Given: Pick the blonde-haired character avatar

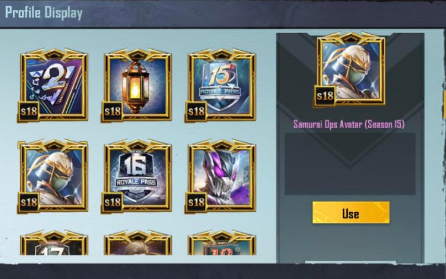Looking at the screenshot, I should (x=137, y=243).
